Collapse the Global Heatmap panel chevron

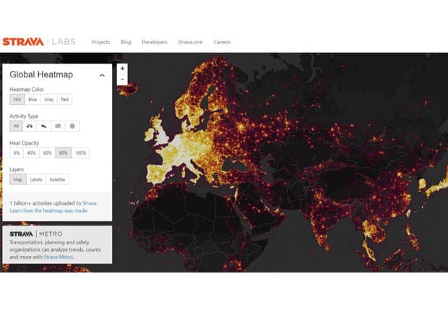pyautogui.click(x=102, y=75)
